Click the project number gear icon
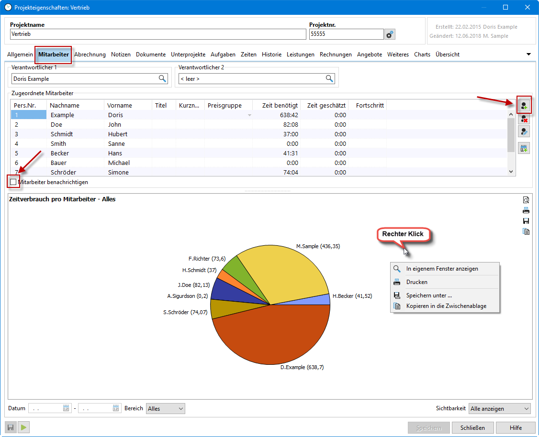The width and height of the screenshot is (539, 437). coord(390,34)
